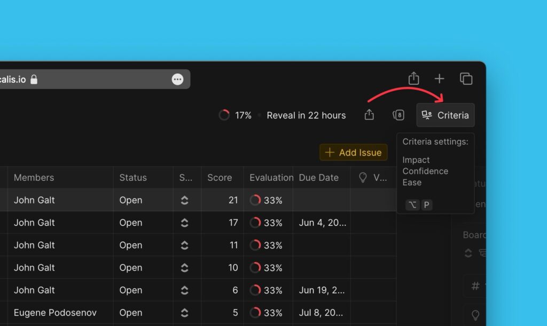Image resolution: width=547 pixels, height=326 pixels.
Task: Click the lock icon in address bar
Action: pyautogui.click(x=34, y=79)
